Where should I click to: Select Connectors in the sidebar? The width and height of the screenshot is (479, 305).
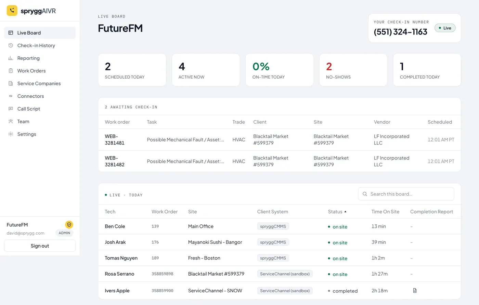point(40,96)
